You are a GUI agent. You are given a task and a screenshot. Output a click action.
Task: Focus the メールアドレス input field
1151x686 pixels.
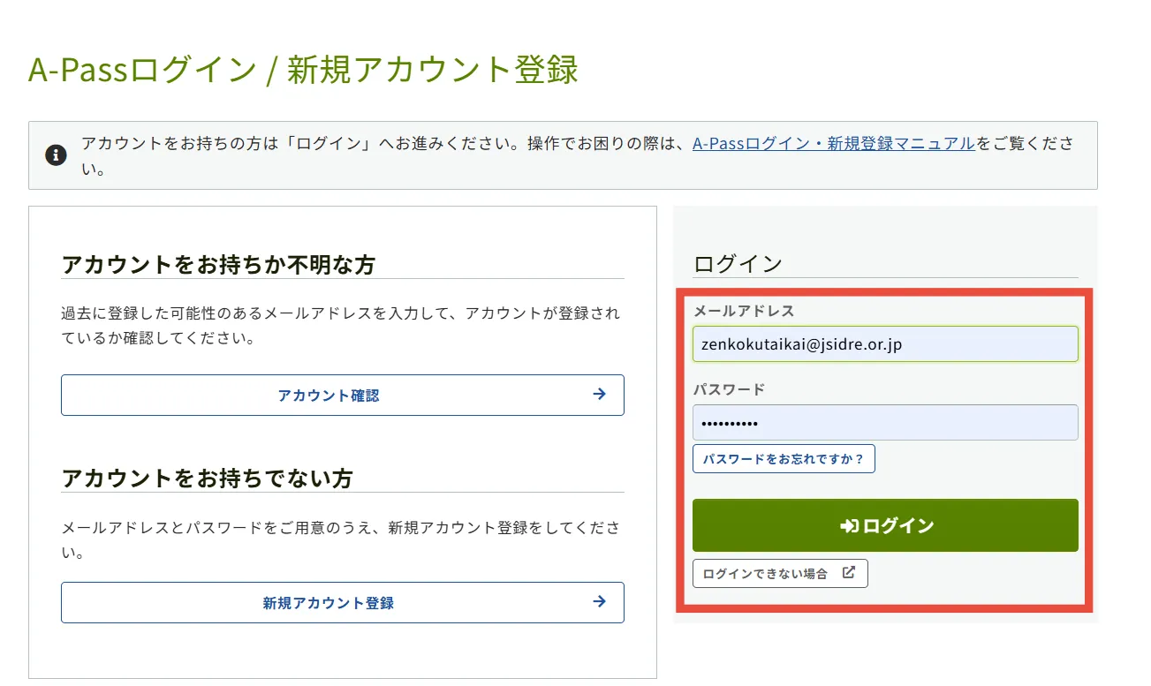pyautogui.click(x=884, y=344)
